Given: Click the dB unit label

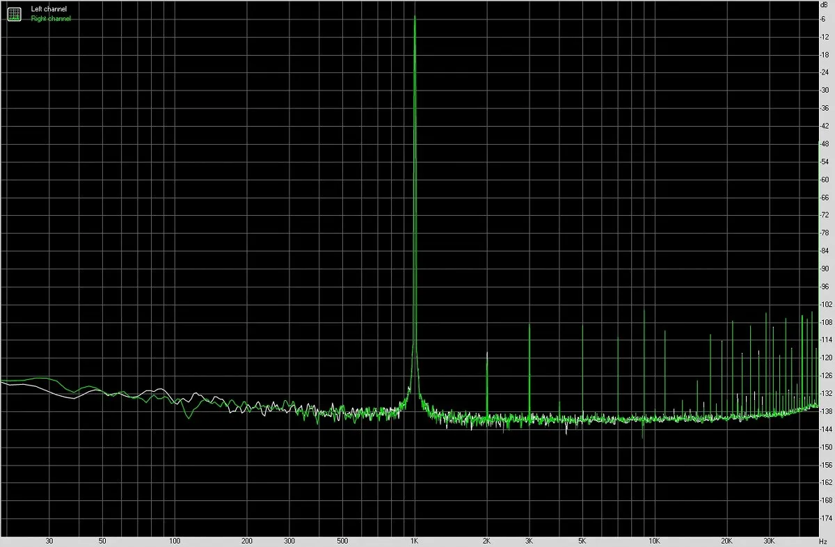Looking at the screenshot, I should click(x=824, y=6).
